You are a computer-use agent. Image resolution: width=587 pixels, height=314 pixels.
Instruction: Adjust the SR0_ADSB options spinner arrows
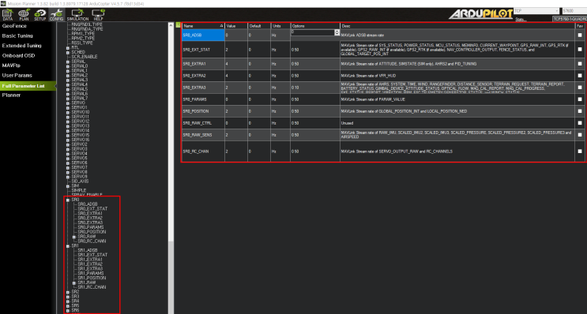(x=337, y=32)
